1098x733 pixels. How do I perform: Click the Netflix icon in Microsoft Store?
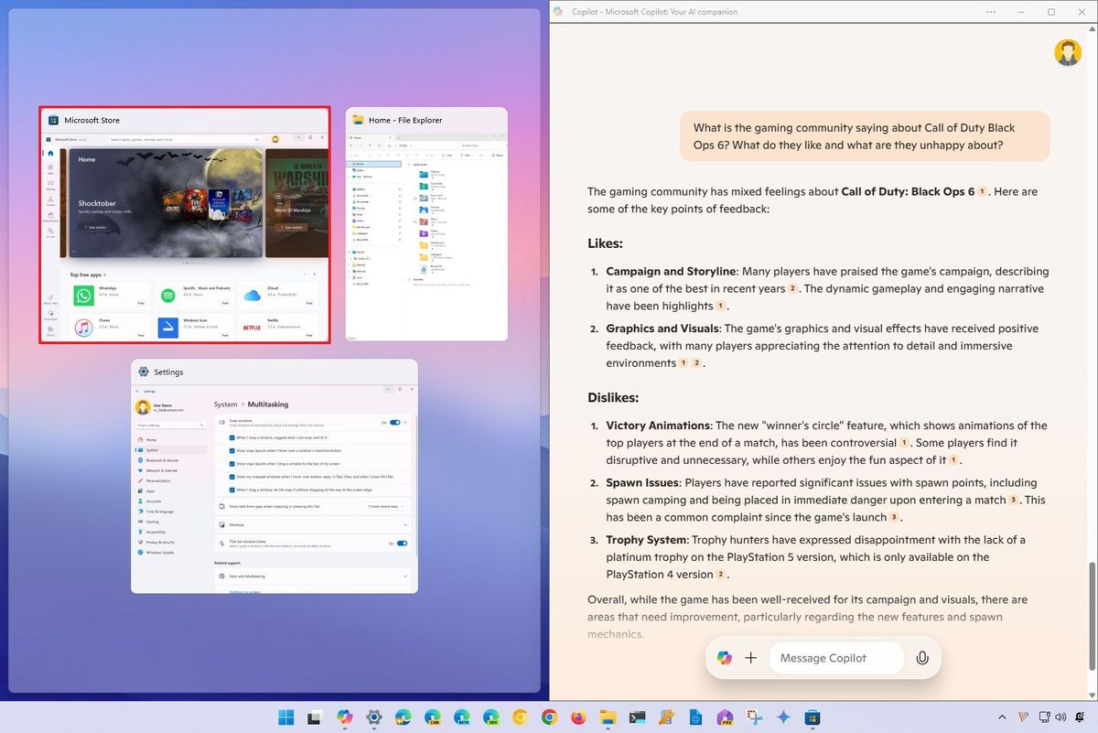250,327
